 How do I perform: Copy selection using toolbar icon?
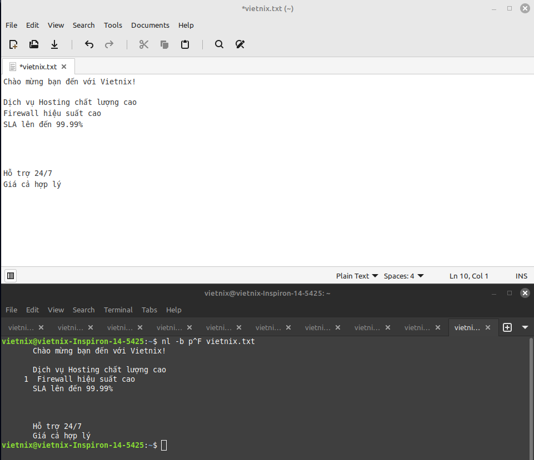tap(164, 44)
